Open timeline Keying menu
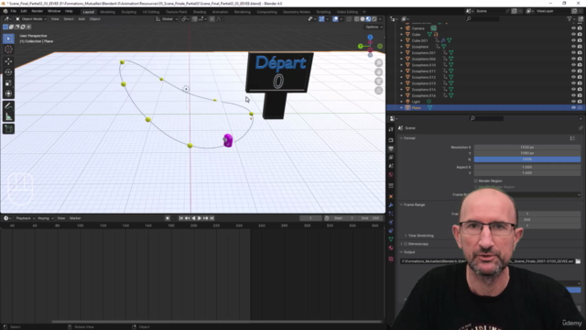Image resolution: width=586 pixels, height=330 pixels. point(45,218)
